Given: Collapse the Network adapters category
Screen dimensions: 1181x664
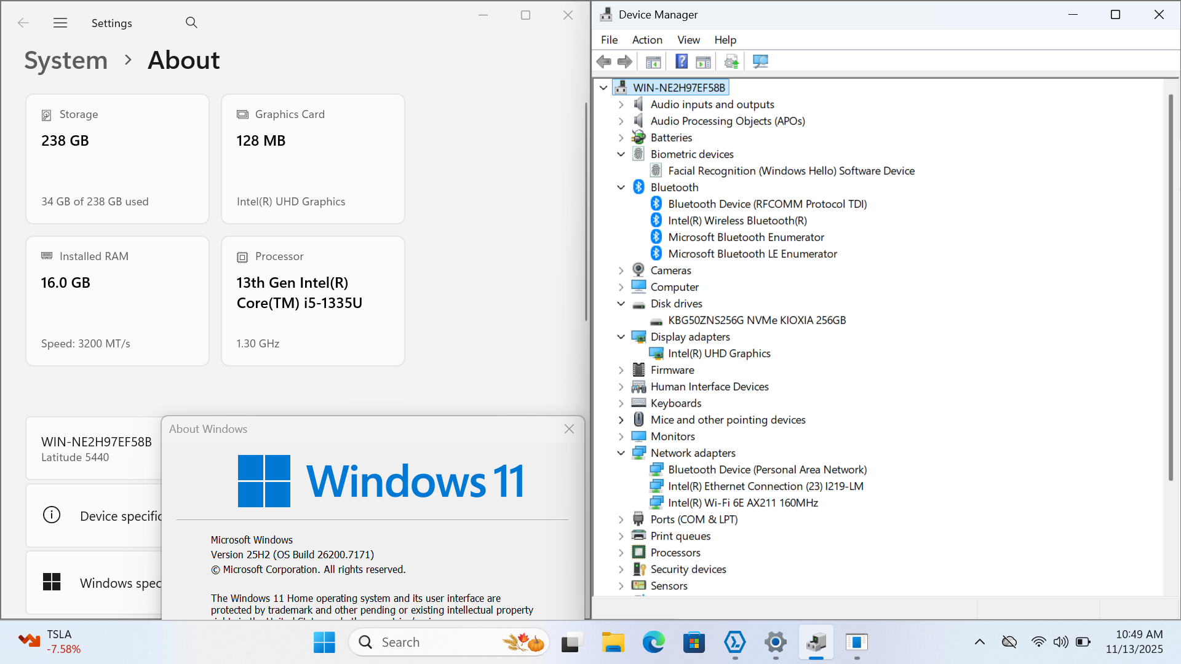Looking at the screenshot, I should (621, 453).
